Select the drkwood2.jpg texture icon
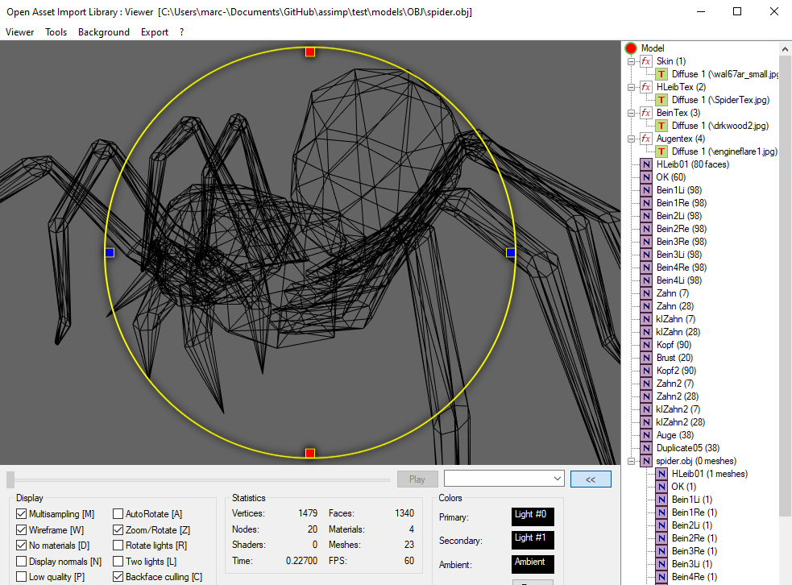The width and height of the screenshot is (792, 585). [x=661, y=125]
